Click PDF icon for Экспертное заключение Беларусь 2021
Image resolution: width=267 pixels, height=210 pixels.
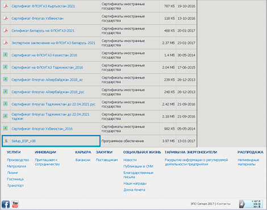point(6,43)
